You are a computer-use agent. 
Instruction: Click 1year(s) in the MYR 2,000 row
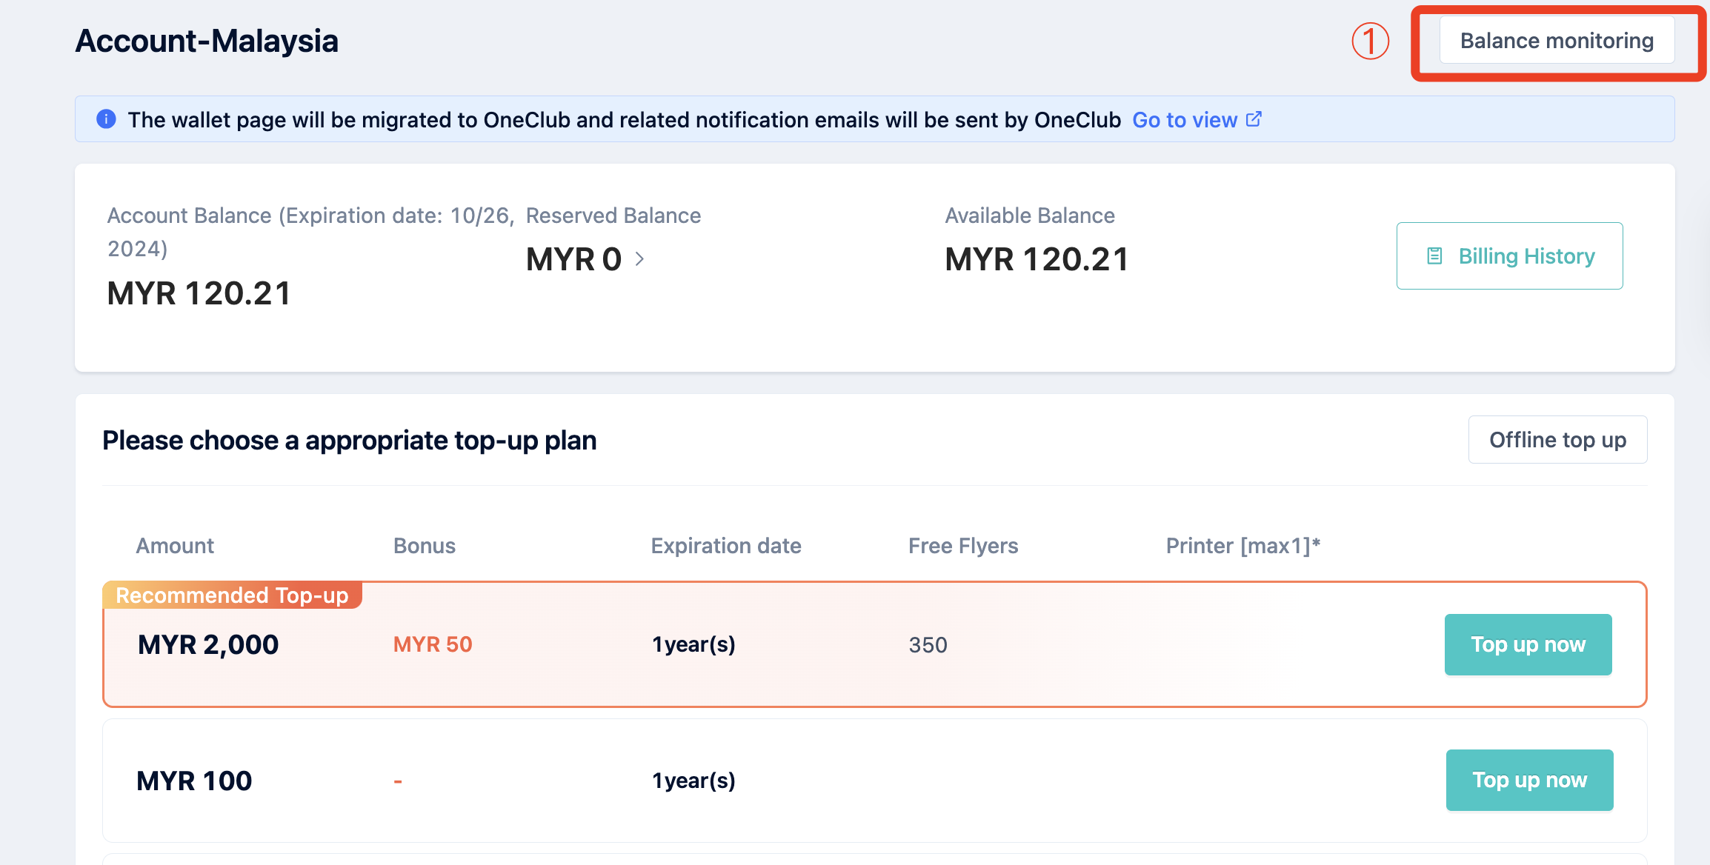pos(693,644)
